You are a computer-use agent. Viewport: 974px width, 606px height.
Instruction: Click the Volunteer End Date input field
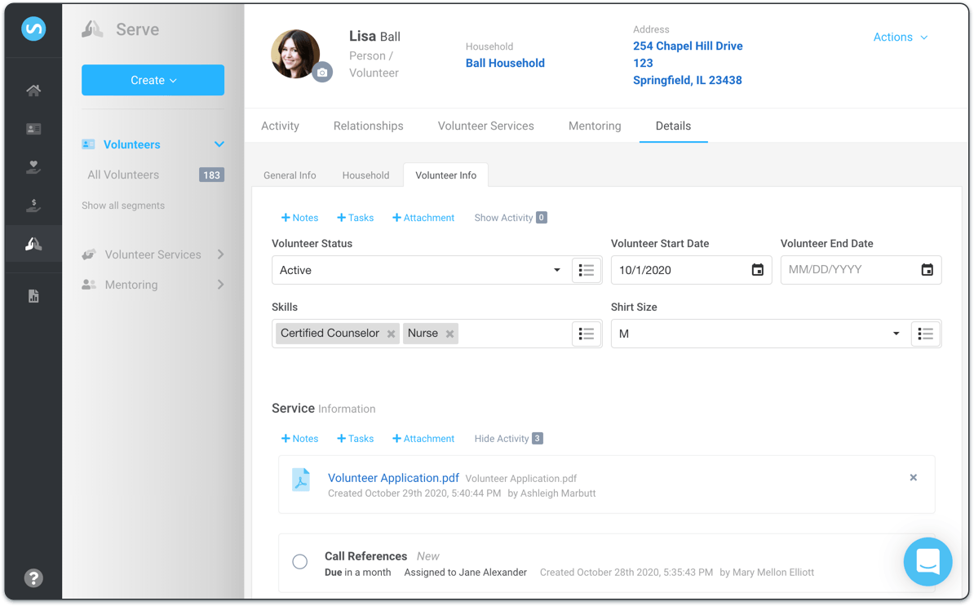pyautogui.click(x=847, y=270)
